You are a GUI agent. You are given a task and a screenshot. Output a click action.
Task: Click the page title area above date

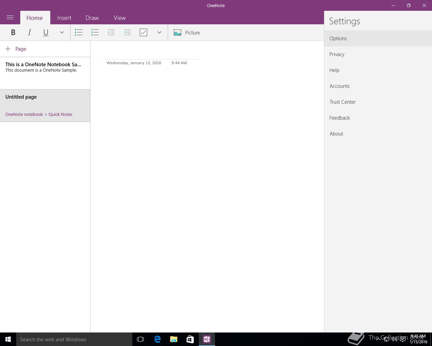pyautogui.click(x=151, y=53)
